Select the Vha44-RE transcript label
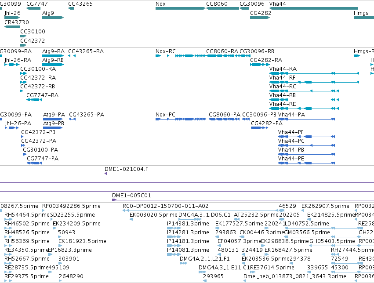The height and width of the screenshot is (283, 374). (x=283, y=104)
